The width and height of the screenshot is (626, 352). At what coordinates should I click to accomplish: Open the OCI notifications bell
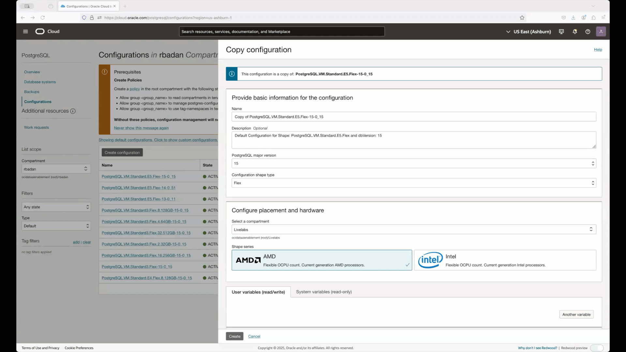pyautogui.click(x=574, y=31)
